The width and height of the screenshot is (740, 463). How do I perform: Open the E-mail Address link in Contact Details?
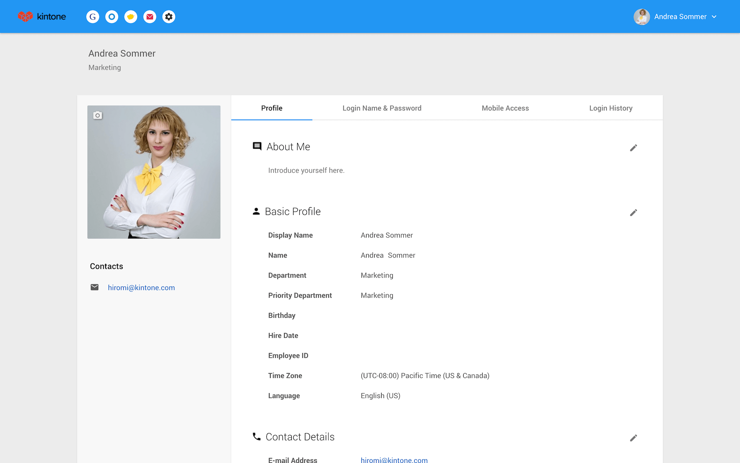point(394,460)
